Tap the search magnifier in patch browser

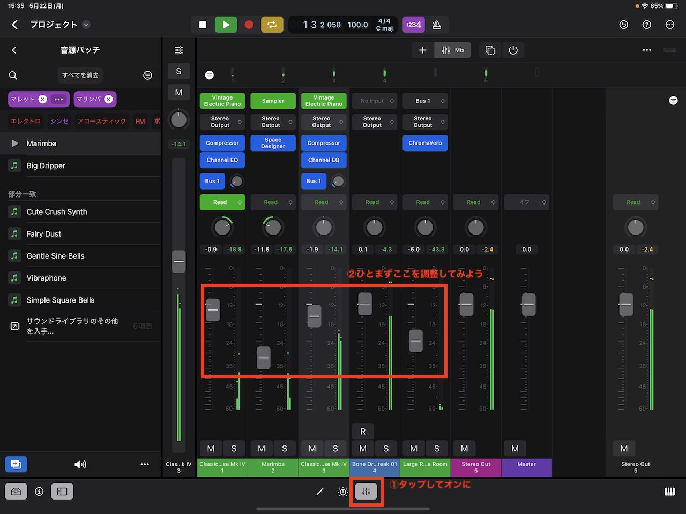(x=13, y=75)
